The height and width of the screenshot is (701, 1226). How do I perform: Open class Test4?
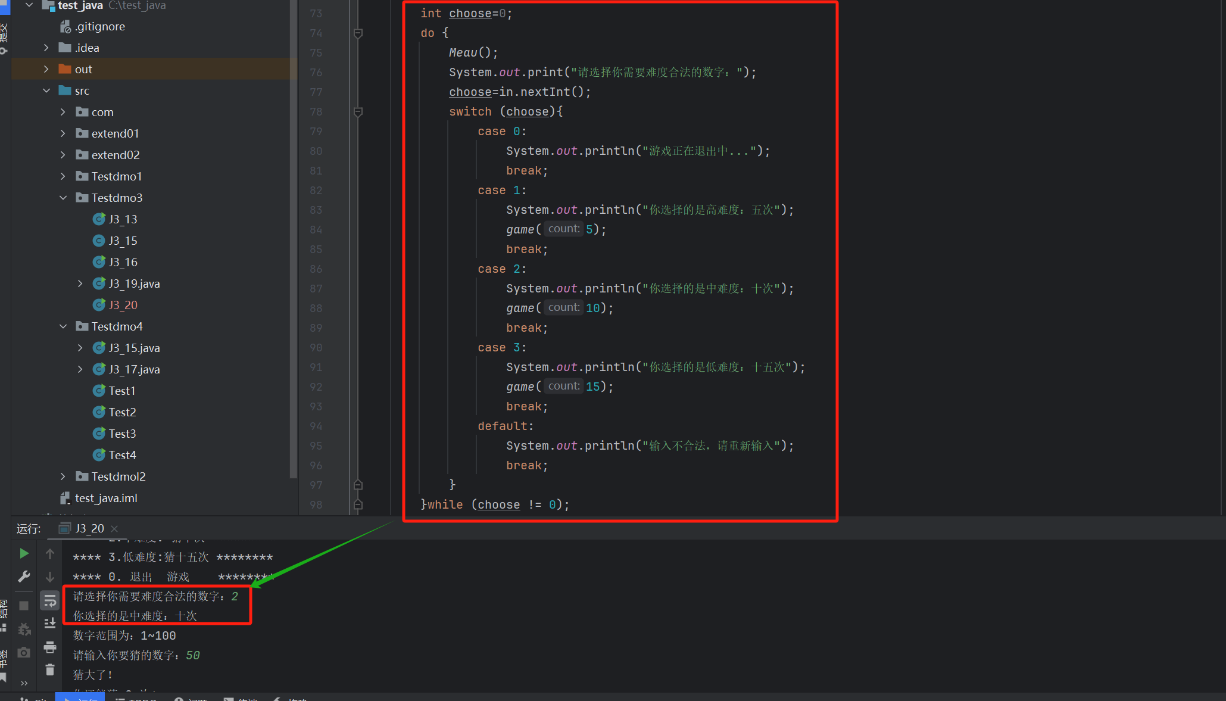(122, 455)
